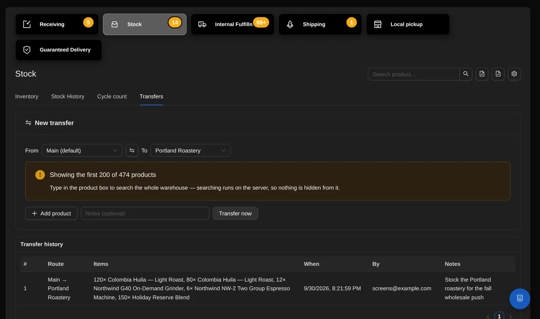Click Transfer now button
This screenshot has height=319, width=540.
(235, 213)
